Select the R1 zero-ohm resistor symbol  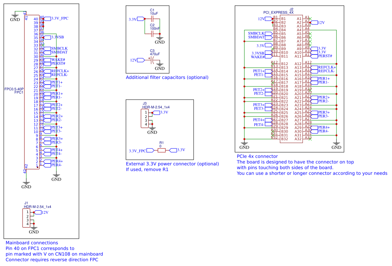162,150
